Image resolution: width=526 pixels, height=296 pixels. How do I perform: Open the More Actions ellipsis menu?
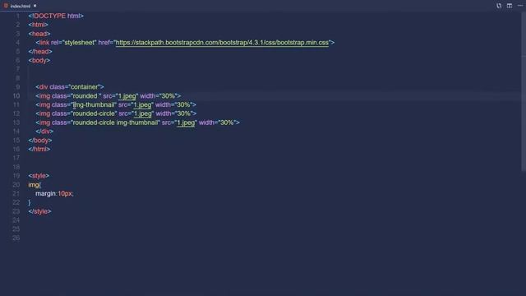pos(520,6)
